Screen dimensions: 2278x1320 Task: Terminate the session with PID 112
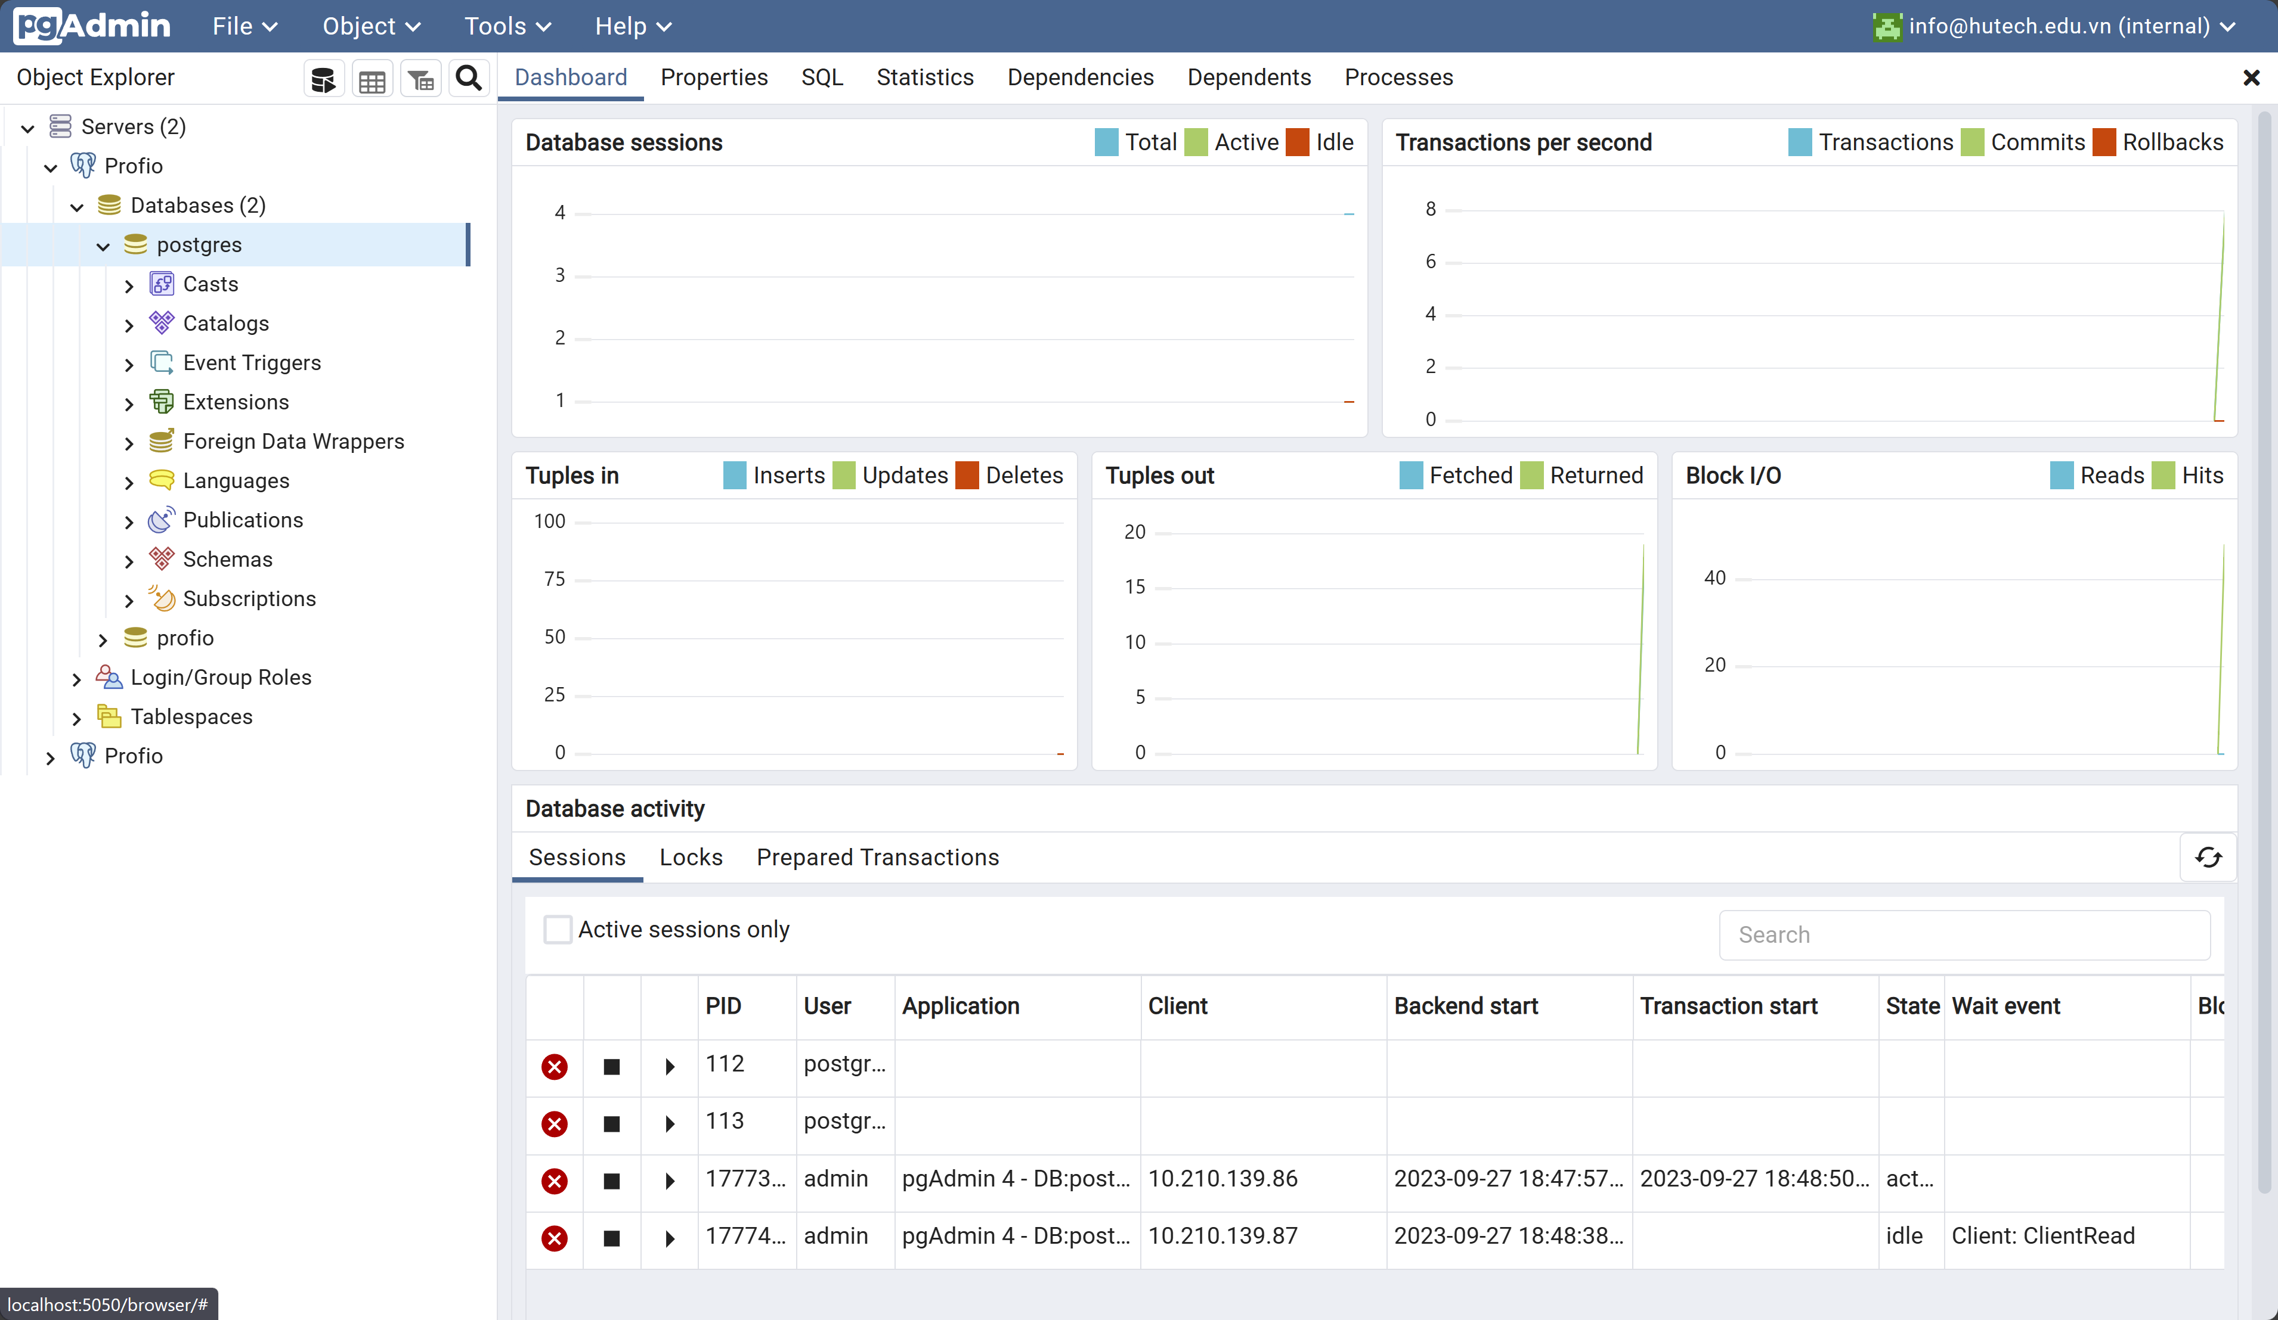(554, 1067)
